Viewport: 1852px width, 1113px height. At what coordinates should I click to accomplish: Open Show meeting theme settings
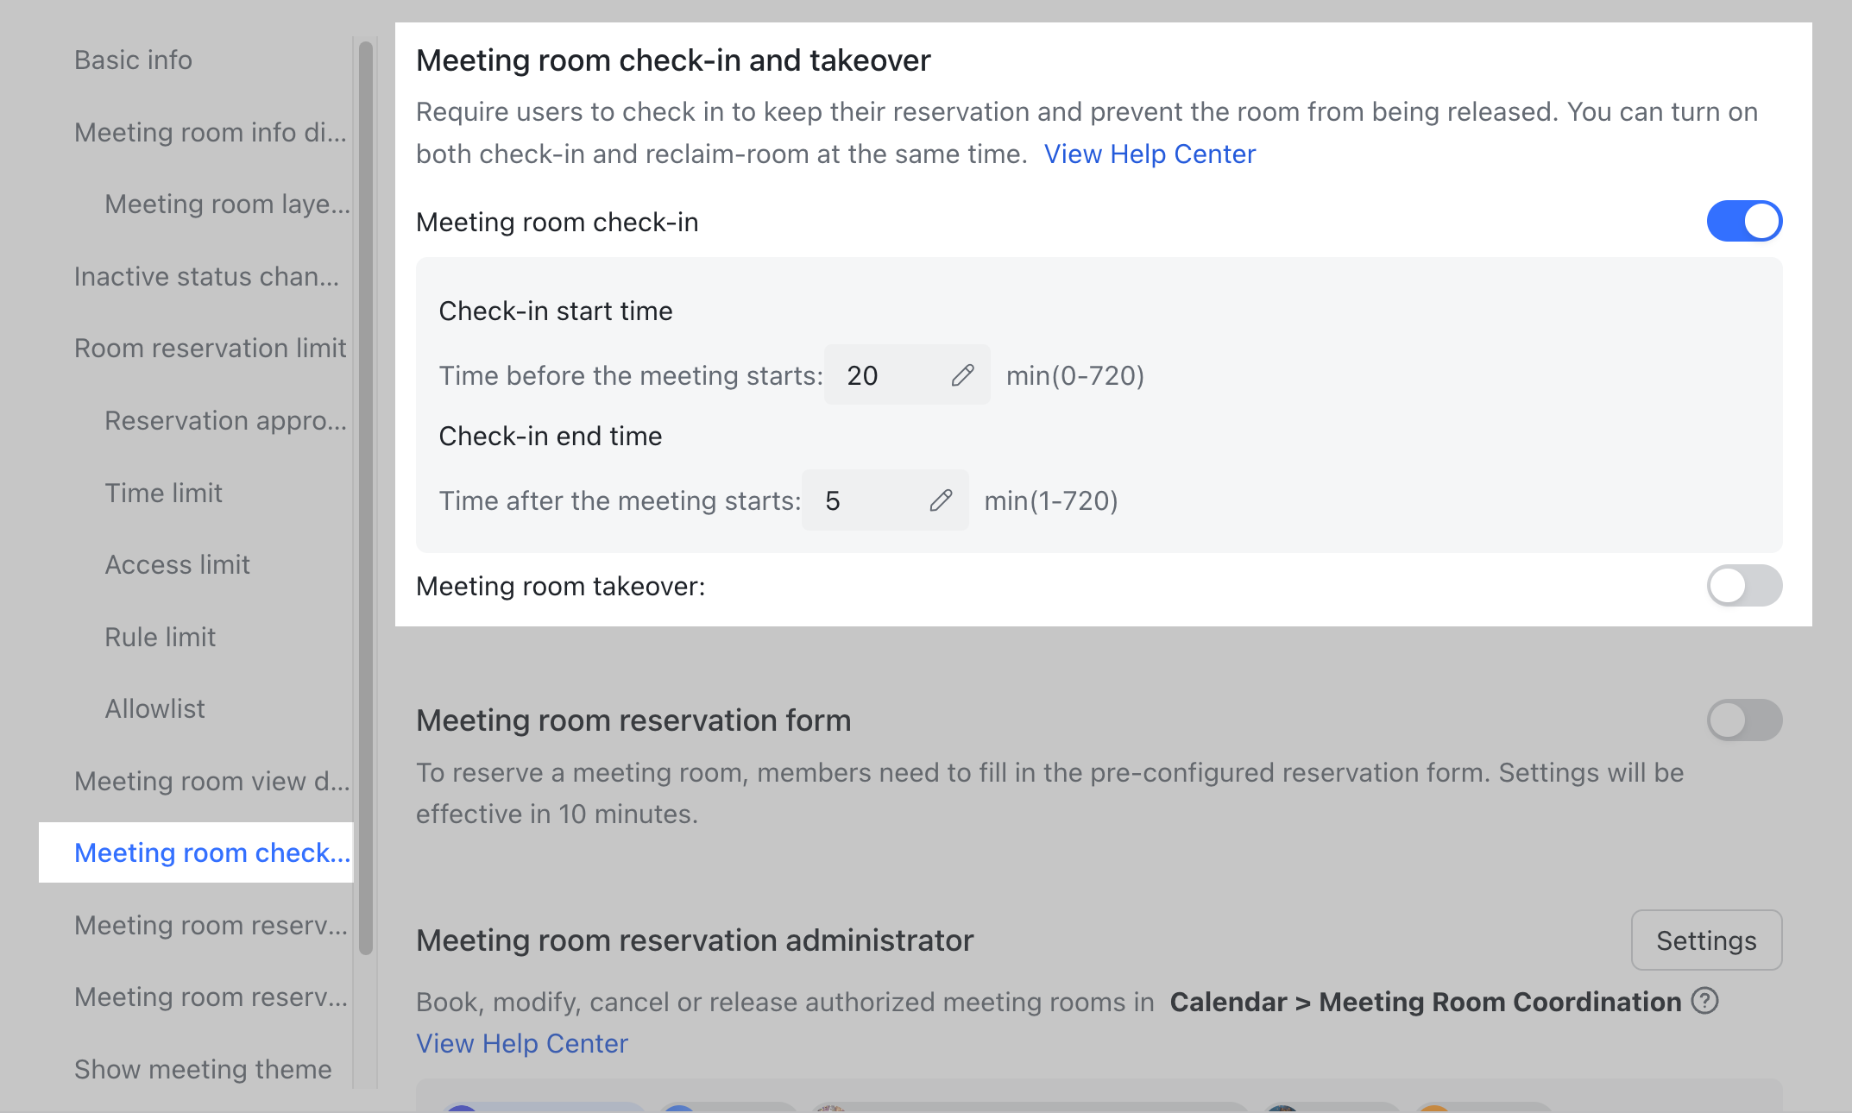click(202, 1069)
